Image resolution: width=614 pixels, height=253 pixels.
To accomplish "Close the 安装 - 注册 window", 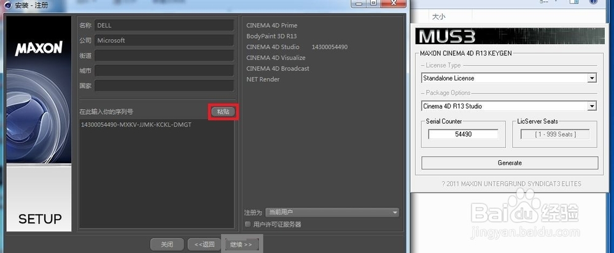I will [393, 3].
